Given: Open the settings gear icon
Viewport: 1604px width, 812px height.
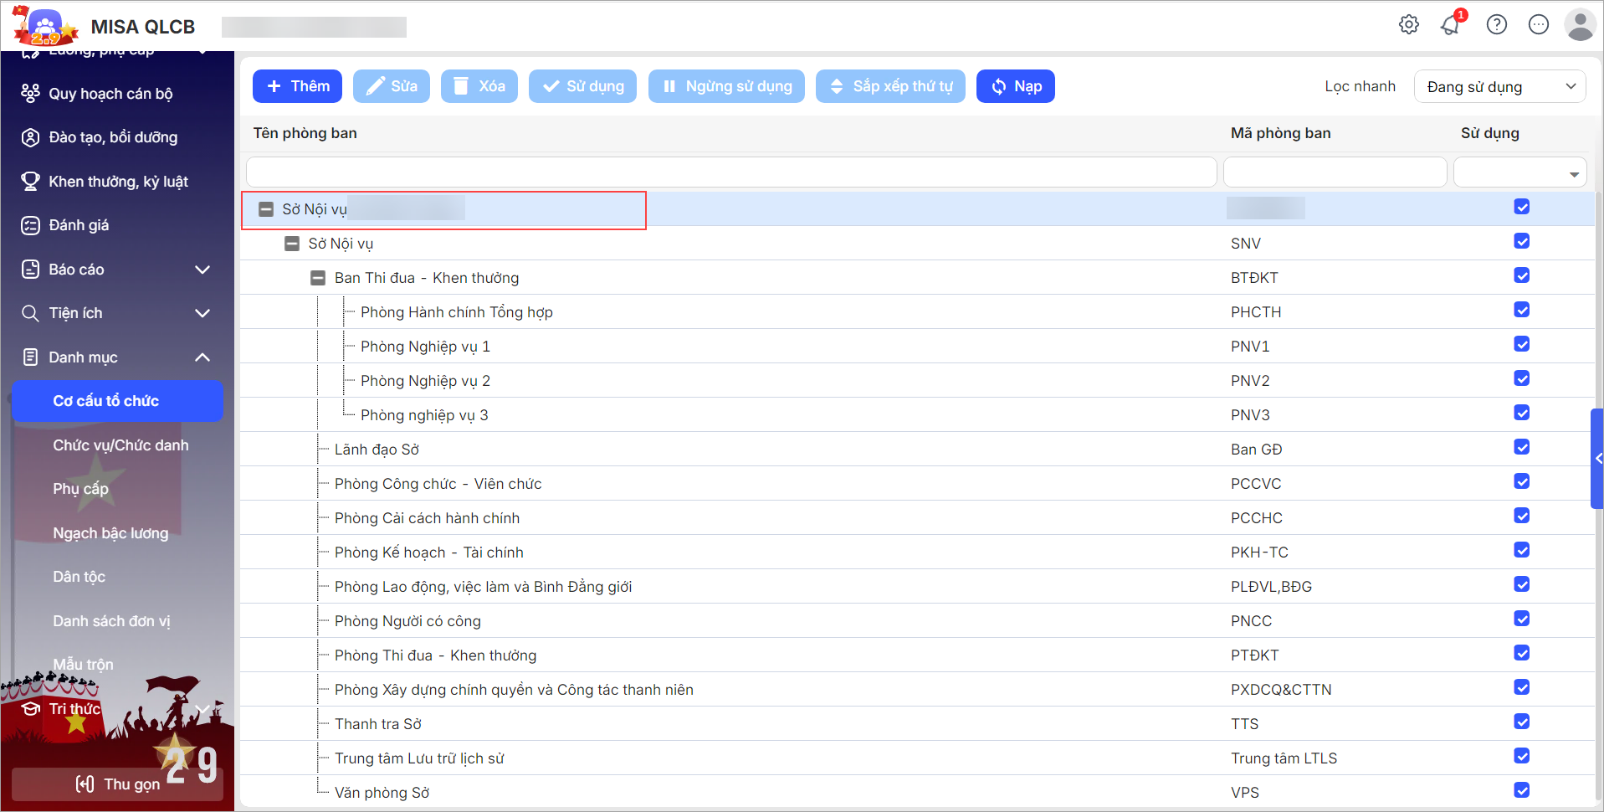Looking at the screenshot, I should pyautogui.click(x=1409, y=25).
